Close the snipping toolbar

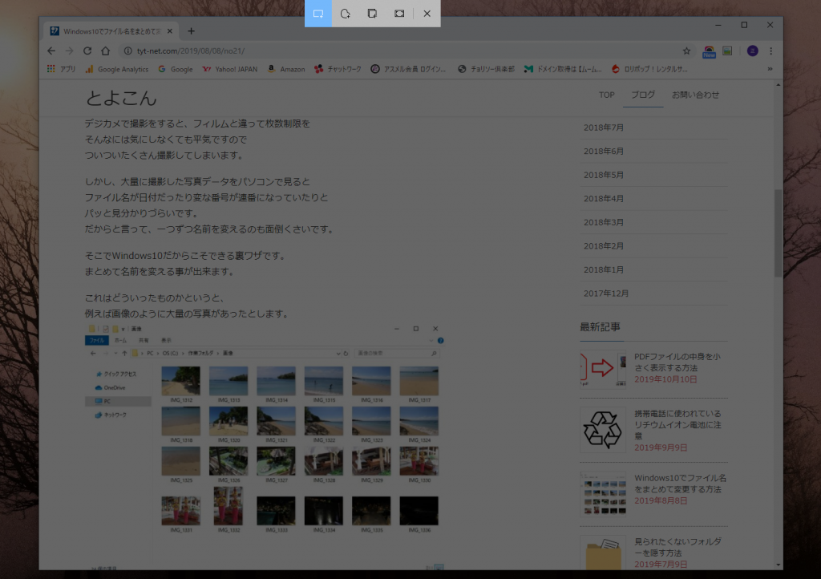(427, 14)
